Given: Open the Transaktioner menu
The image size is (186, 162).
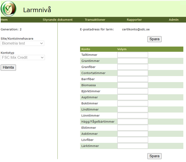Looking at the screenshot, I should (95, 20).
